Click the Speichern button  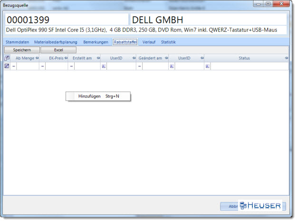point(22,50)
